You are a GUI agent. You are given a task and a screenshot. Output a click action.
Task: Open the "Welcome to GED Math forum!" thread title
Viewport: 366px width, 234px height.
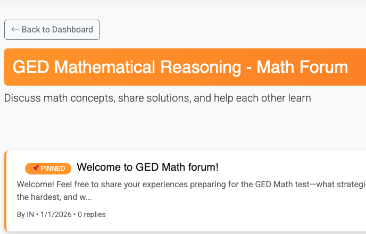tap(147, 167)
